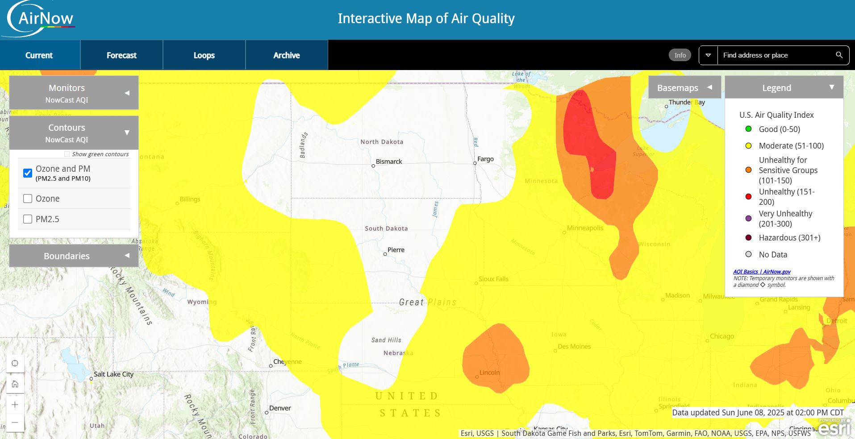Click the U.S. Air Quality Index heading
Viewport: 855px width, 439px height.
click(x=776, y=115)
